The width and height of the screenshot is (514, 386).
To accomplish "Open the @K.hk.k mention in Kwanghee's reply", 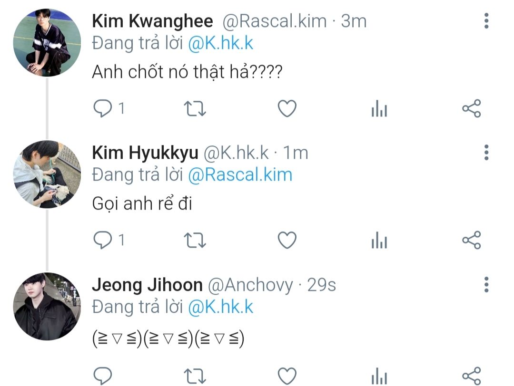I will pyautogui.click(x=221, y=43).
